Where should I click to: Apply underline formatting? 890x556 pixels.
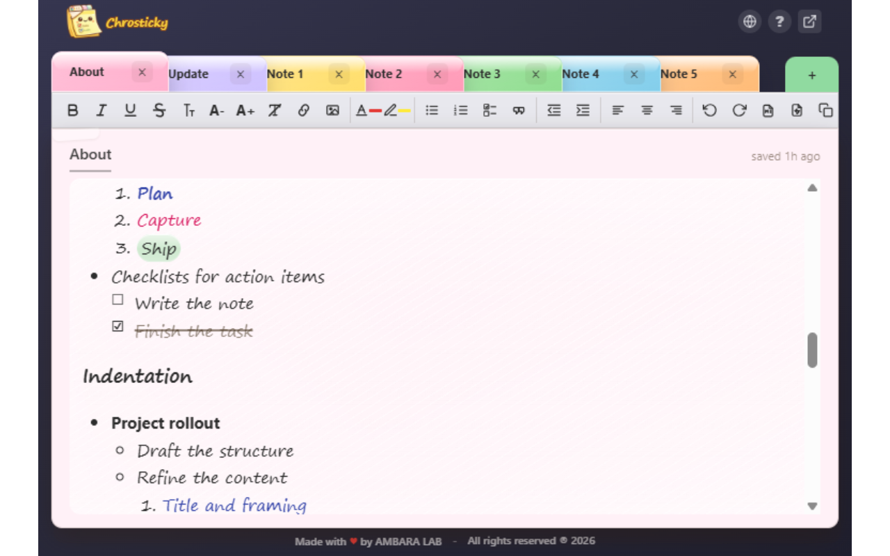(x=130, y=111)
